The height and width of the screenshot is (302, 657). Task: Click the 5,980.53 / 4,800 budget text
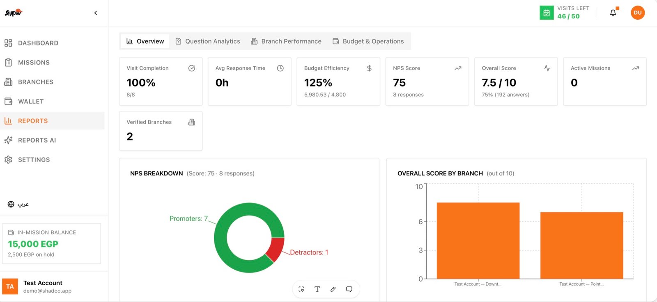325,95
